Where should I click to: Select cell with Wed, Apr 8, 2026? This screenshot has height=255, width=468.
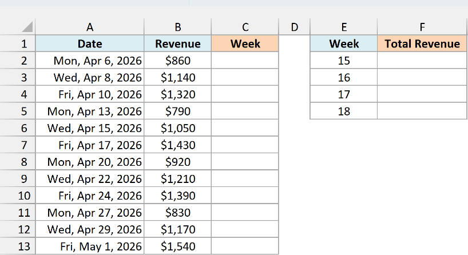(x=90, y=78)
